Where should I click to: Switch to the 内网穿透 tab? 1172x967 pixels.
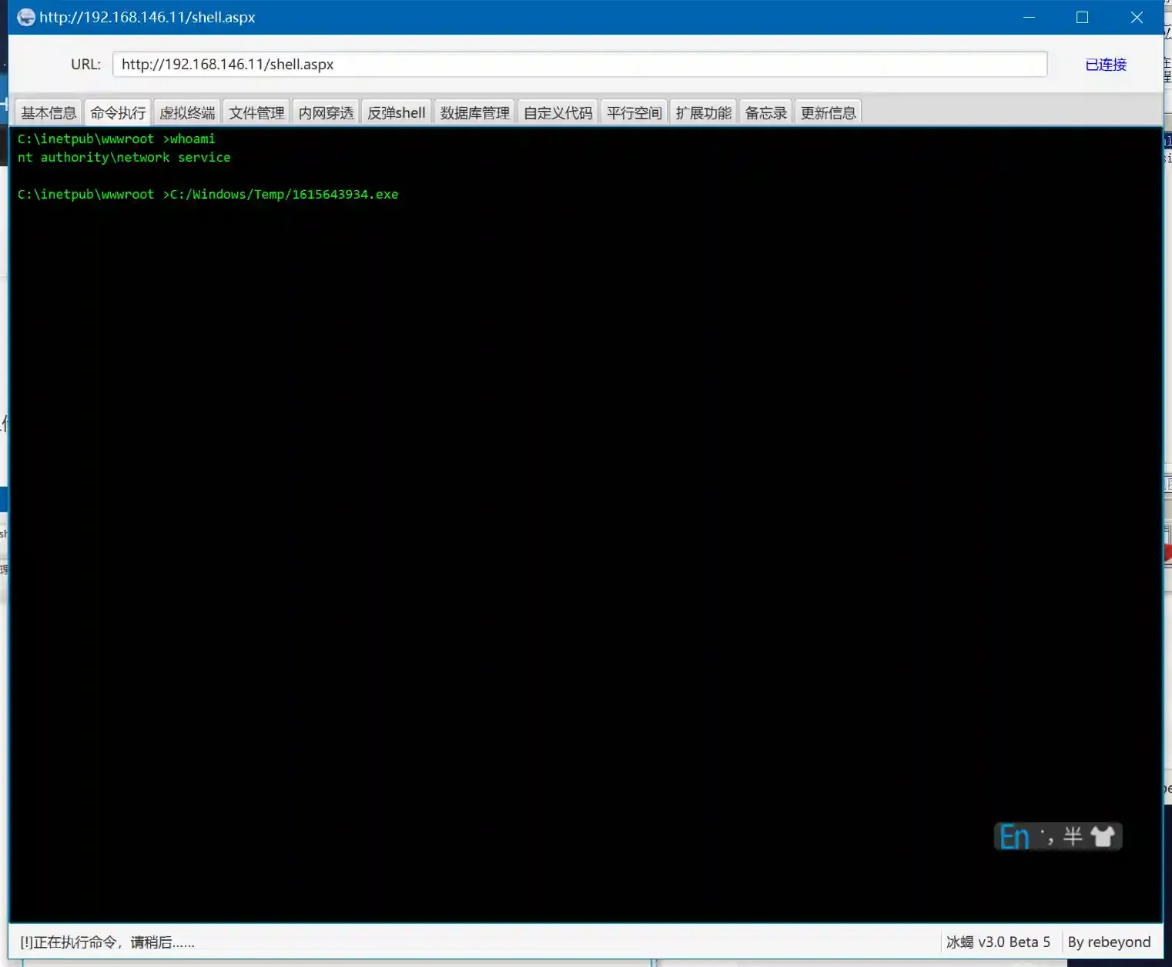(x=326, y=113)
